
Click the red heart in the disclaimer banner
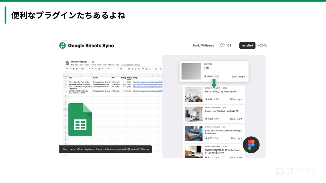coord(129,149)
